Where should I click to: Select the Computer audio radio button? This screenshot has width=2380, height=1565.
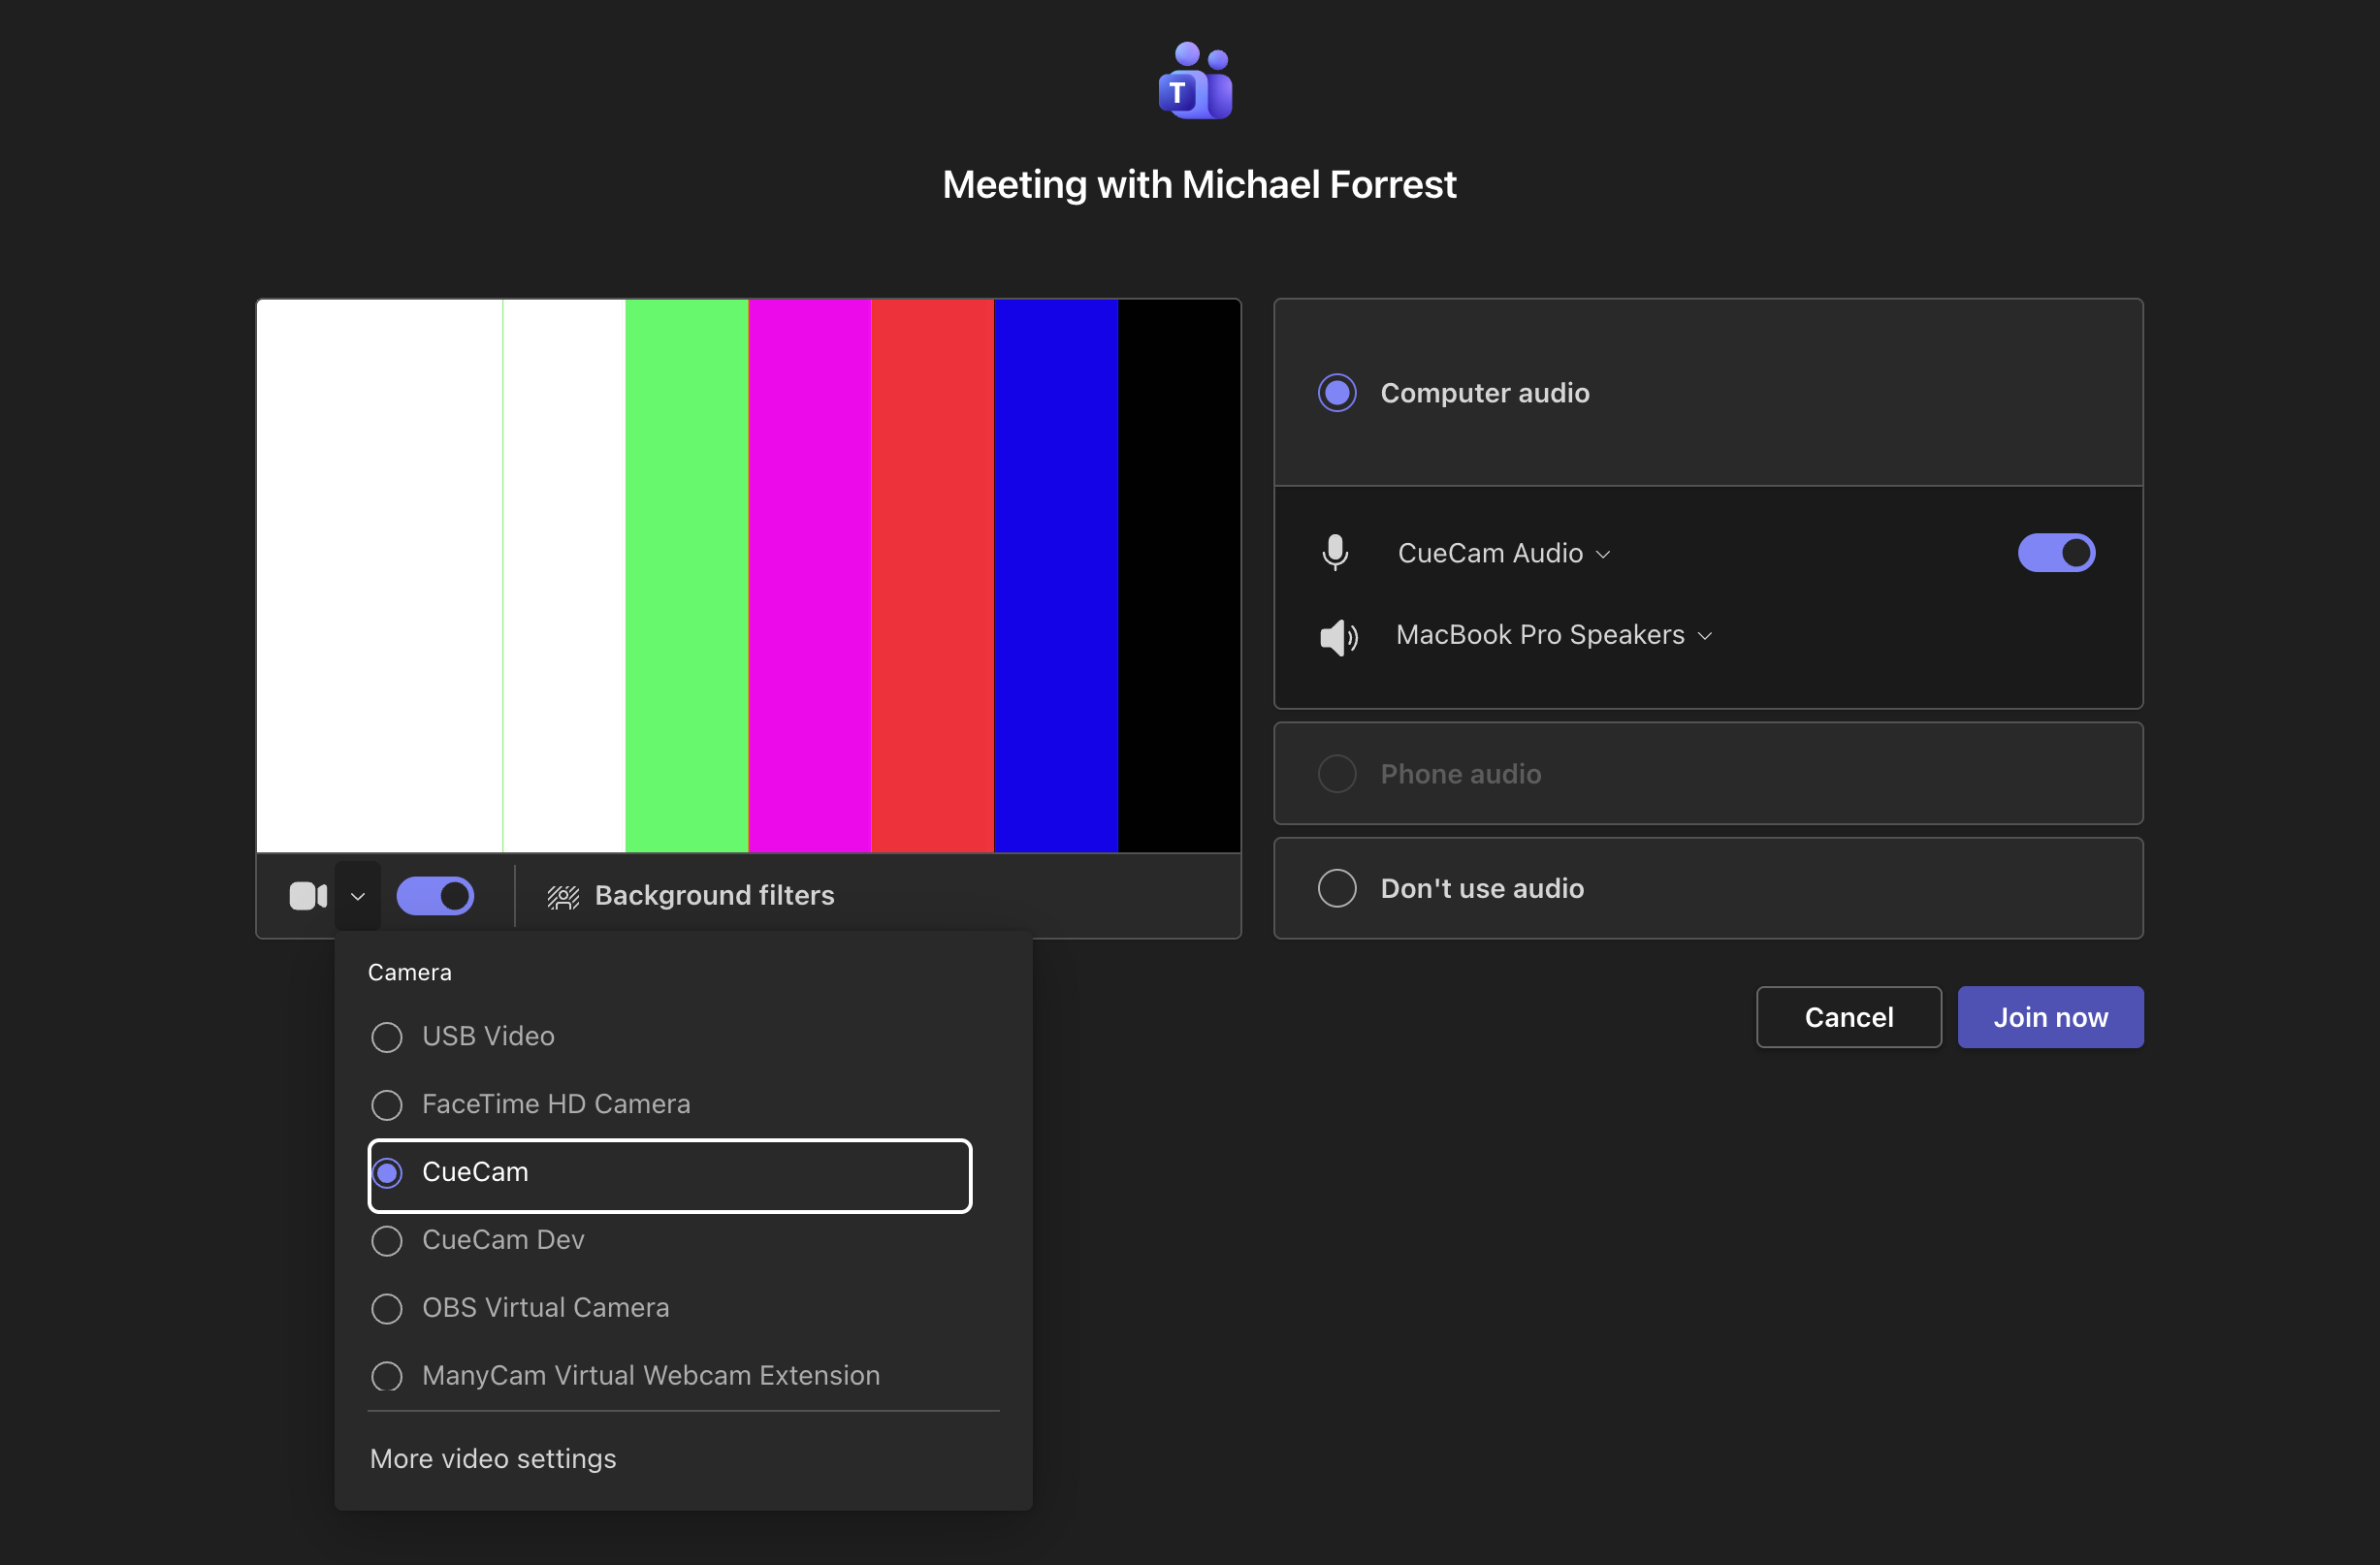(x=1337, y=393)
